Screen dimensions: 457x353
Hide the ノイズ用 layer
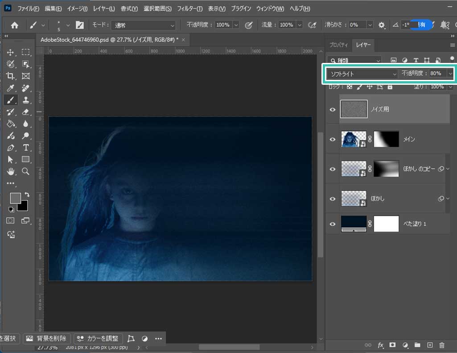tap(332, 109)
